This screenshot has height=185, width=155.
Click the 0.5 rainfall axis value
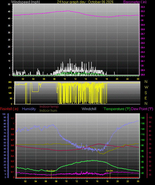click(12, 151)
